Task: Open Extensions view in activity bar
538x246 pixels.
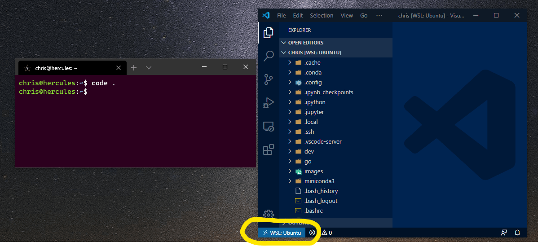Action: click(268, 149)
